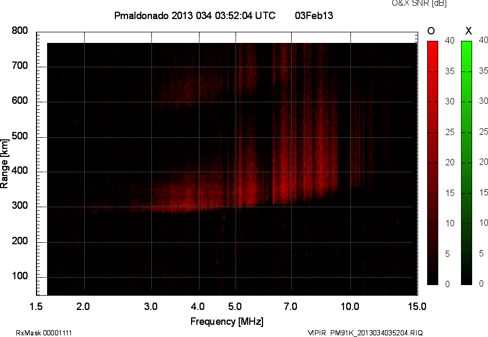Screen dimensions: 488x337
Task: Click the 5 dB label on the O scale
Action: 448,254
